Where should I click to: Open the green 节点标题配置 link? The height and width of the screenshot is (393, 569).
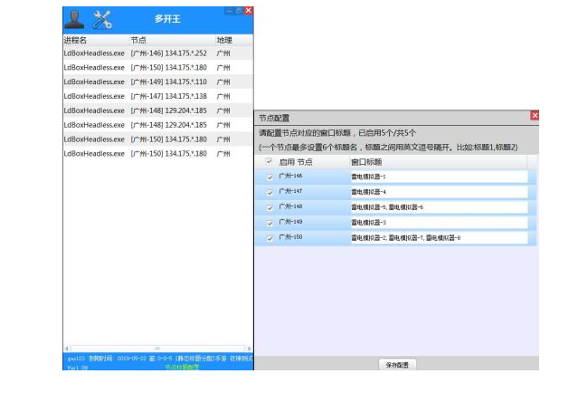182,367
